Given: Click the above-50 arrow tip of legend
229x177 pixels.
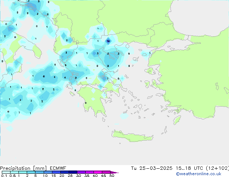Looking at the screenshot, I should (114, 173).
